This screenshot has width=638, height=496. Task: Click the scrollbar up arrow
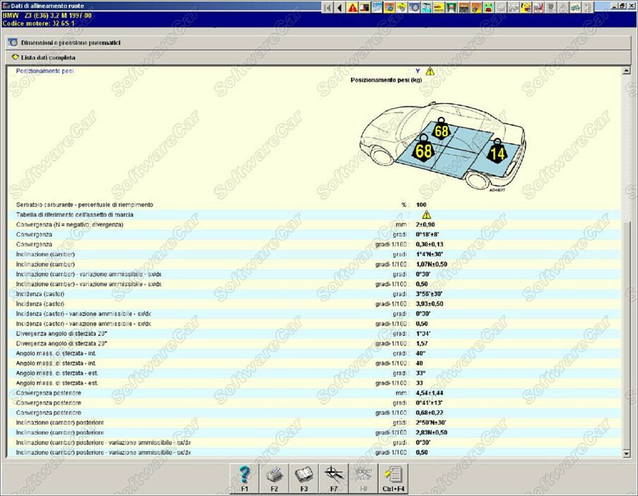point(626,71)
